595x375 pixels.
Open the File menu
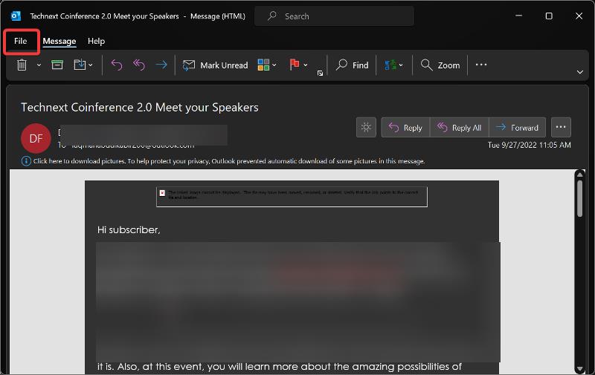click(21, 41)
